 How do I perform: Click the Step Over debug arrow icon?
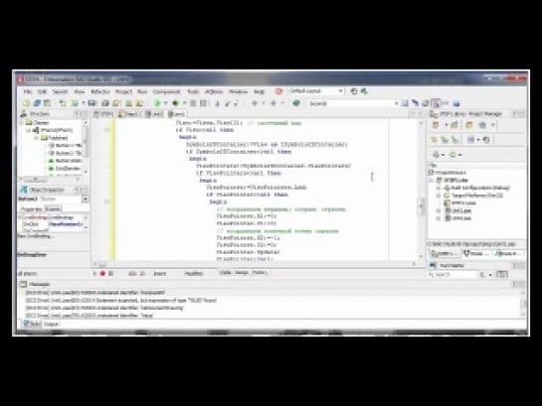tap(227, 103)
